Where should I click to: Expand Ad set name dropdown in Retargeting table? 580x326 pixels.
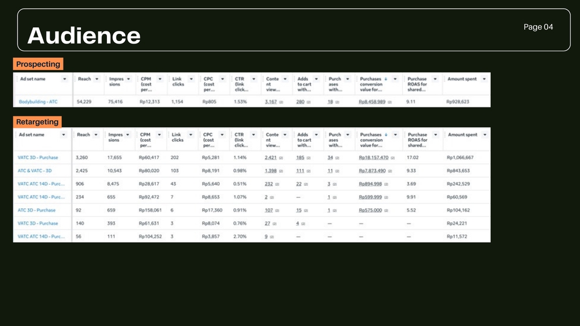click(x=64, y=135)
